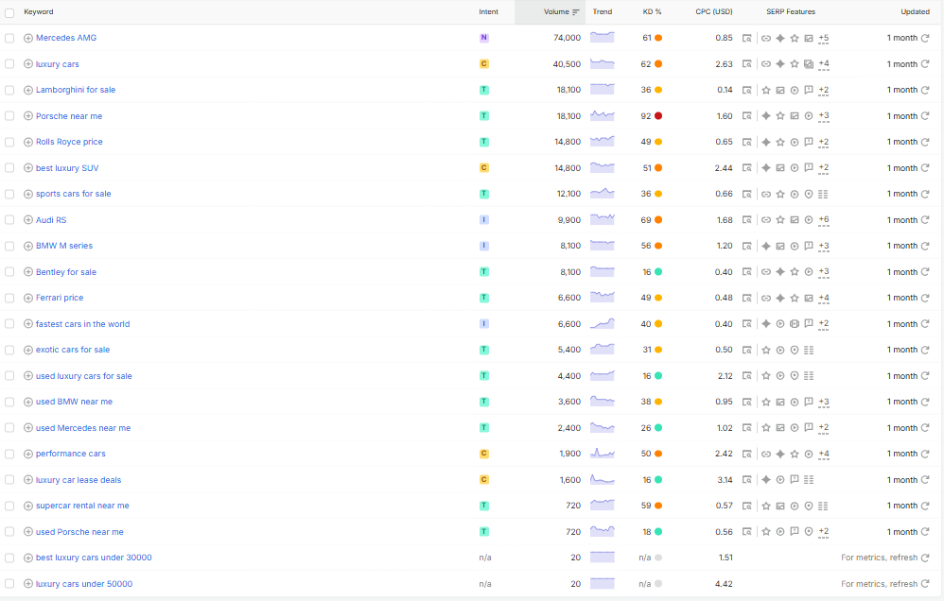The height and width of the screenshot is (601, 944).
Task: Expand extra SERP features +3 for Bentley for sale
Action: tap(824, 272)
